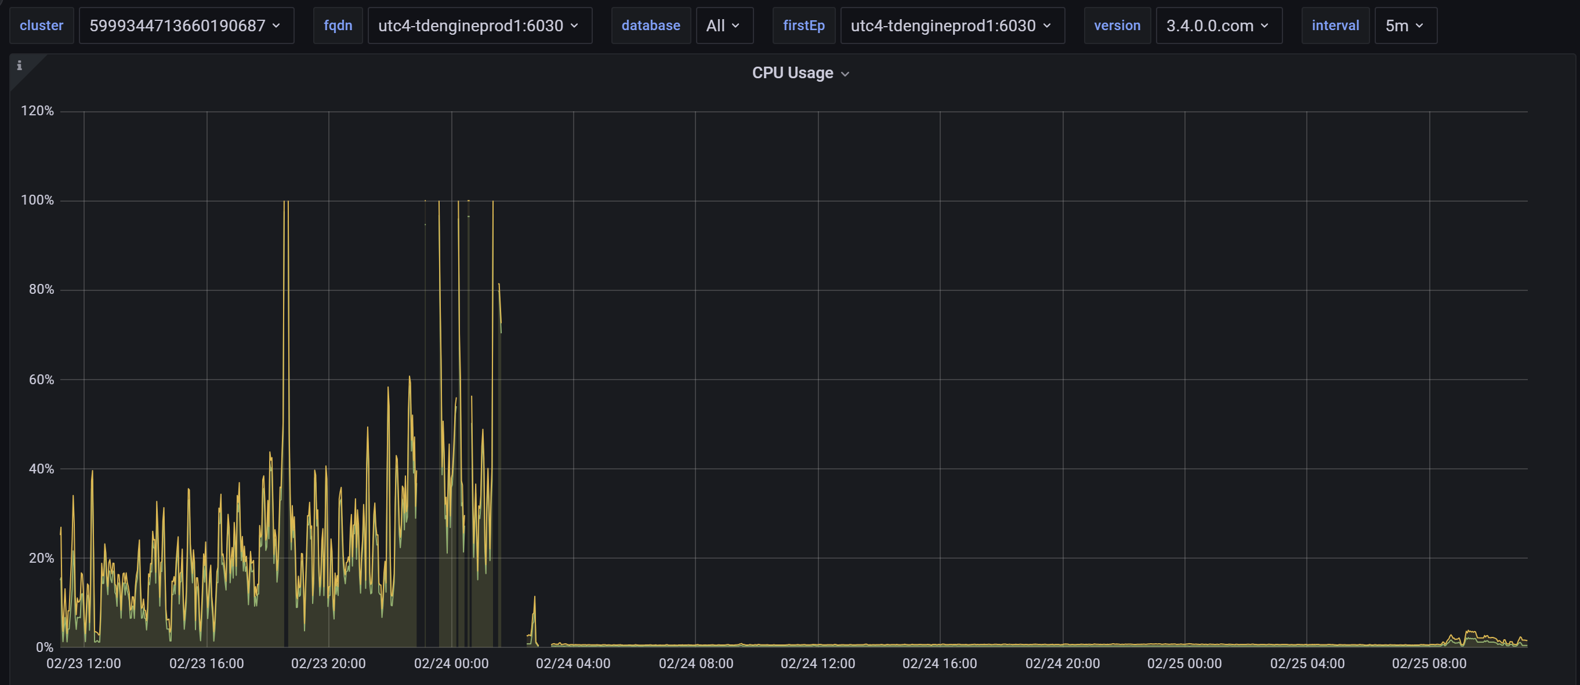Viewport: 1580px width, 685px height.
Task: Open the version 3.4.0.0.com dropdown
Action: click(1218, 25)
